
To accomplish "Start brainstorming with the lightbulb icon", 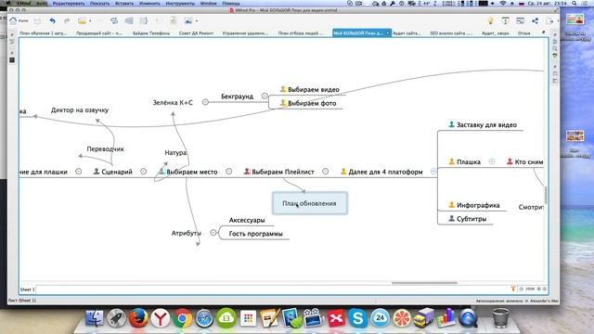I will click(490, 20).
